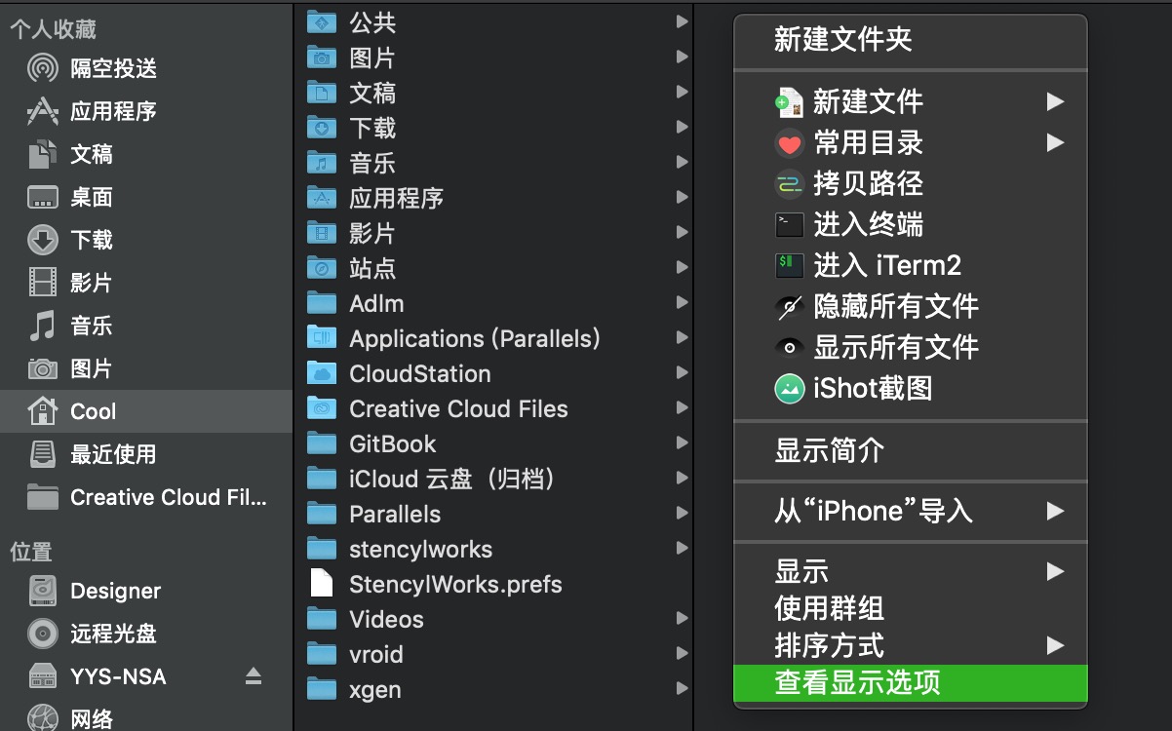1172x731 pixels.
Task: Choose 进入 iTerm2 menu entry
Action: click(x=910, y=265)
